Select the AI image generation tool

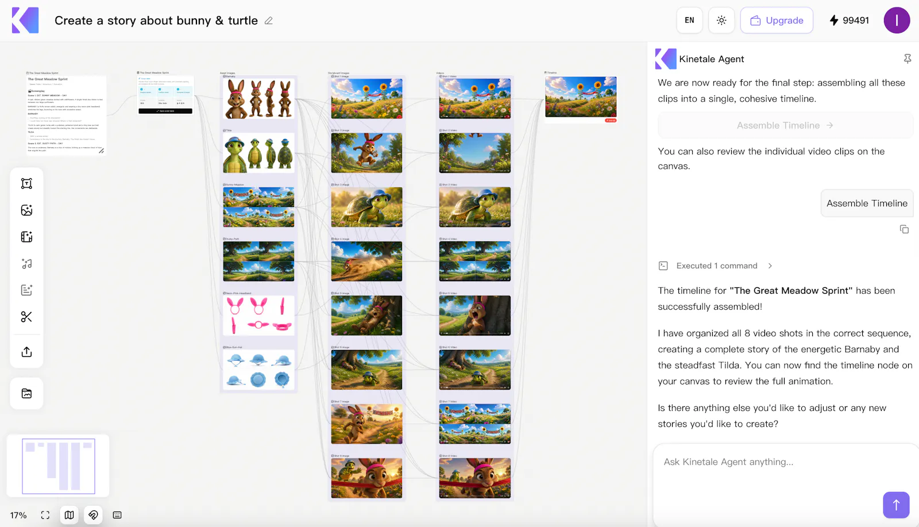[26, 210]
